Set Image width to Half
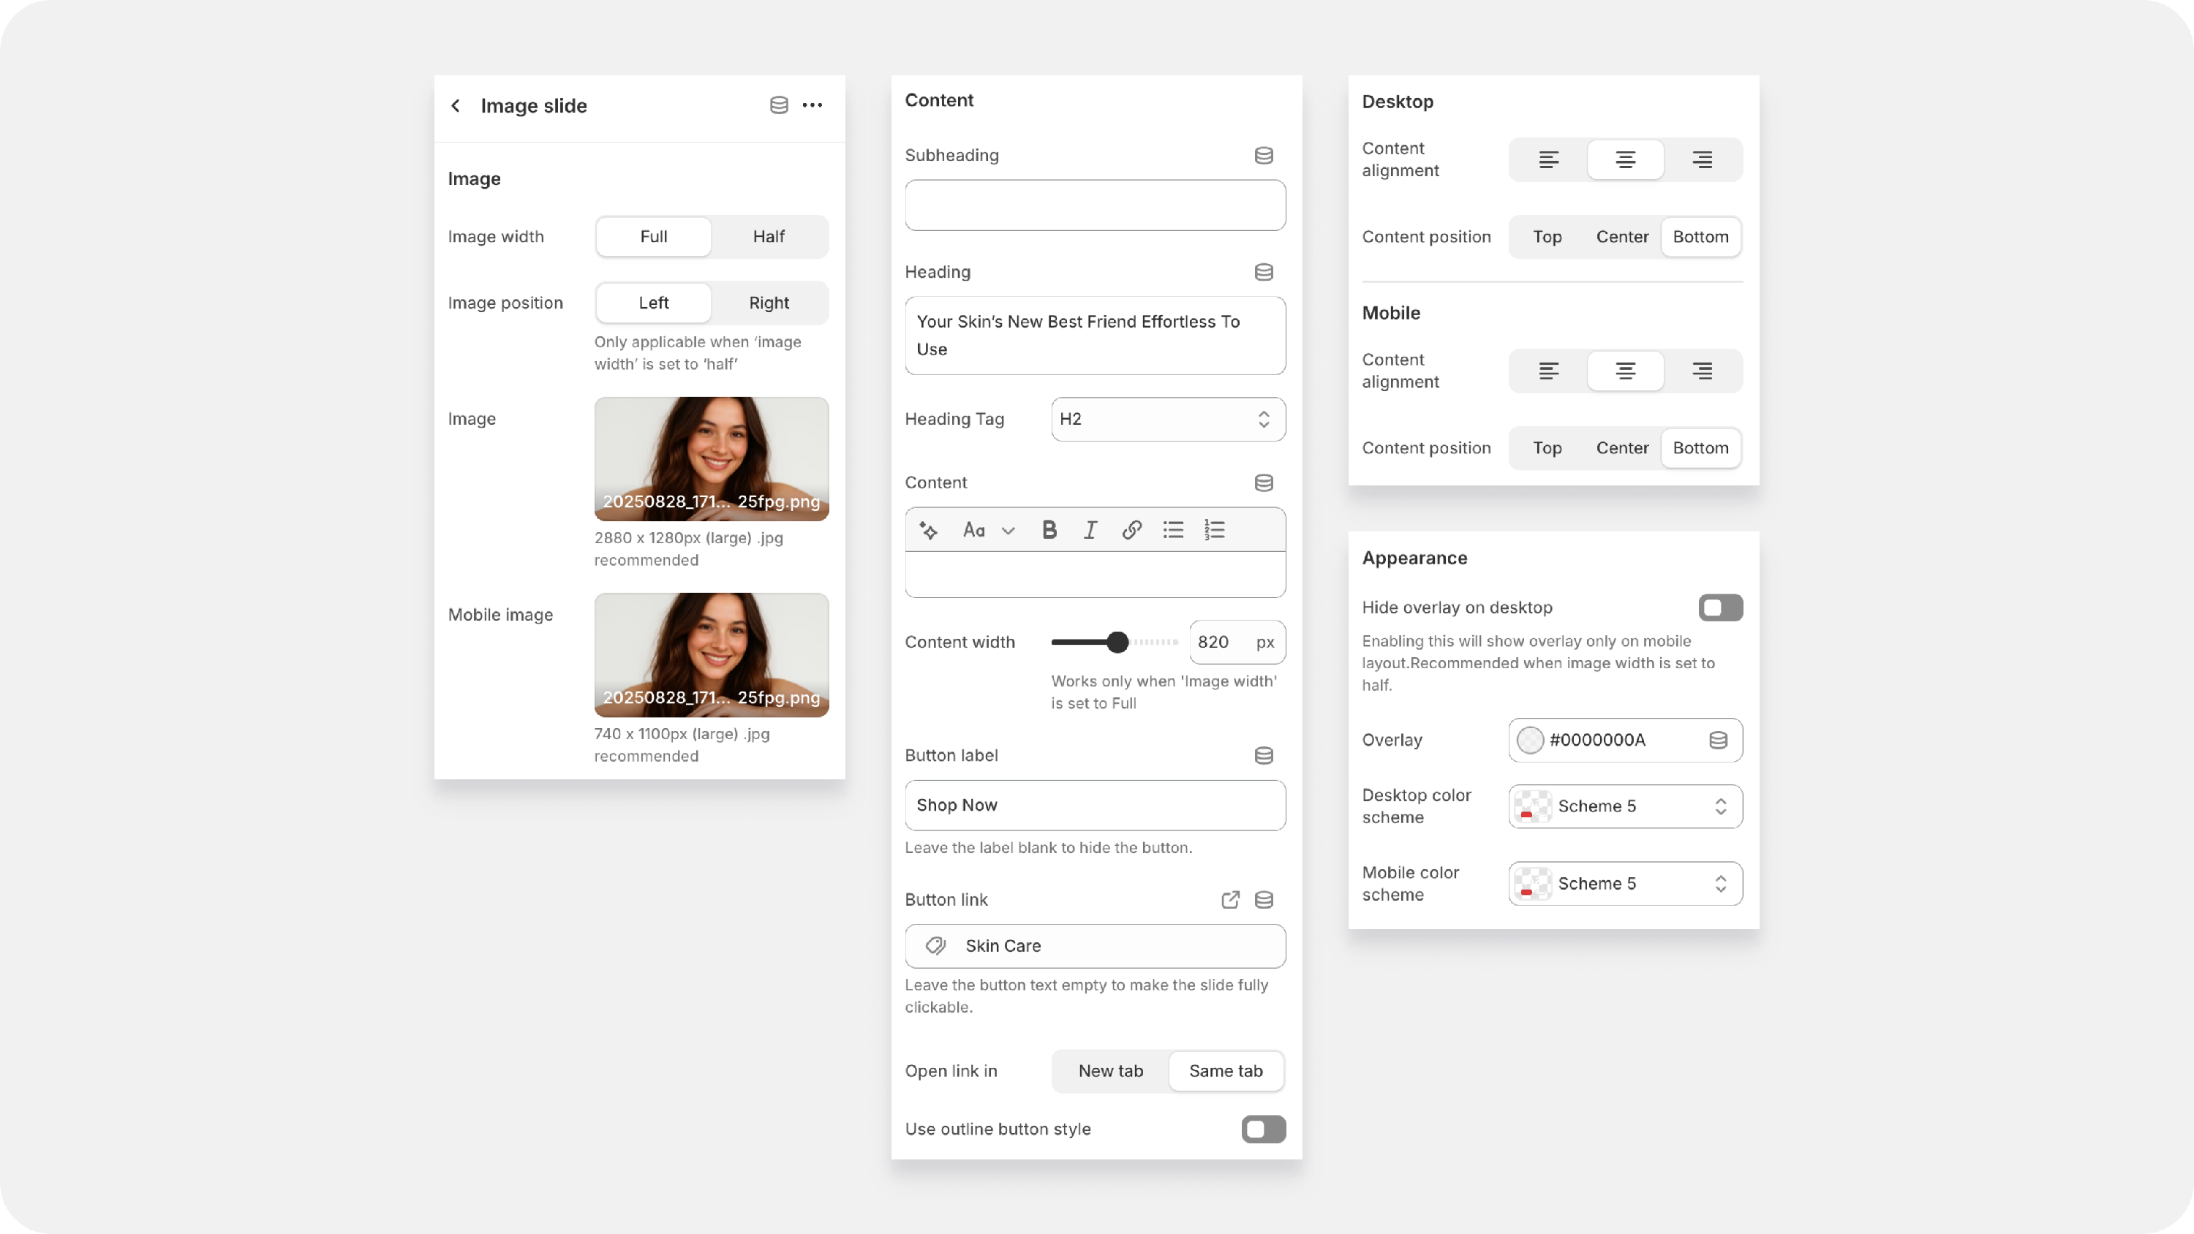Image resolution: width=2194 pixels, height=1234 pixels. click(x=768, y=237)
